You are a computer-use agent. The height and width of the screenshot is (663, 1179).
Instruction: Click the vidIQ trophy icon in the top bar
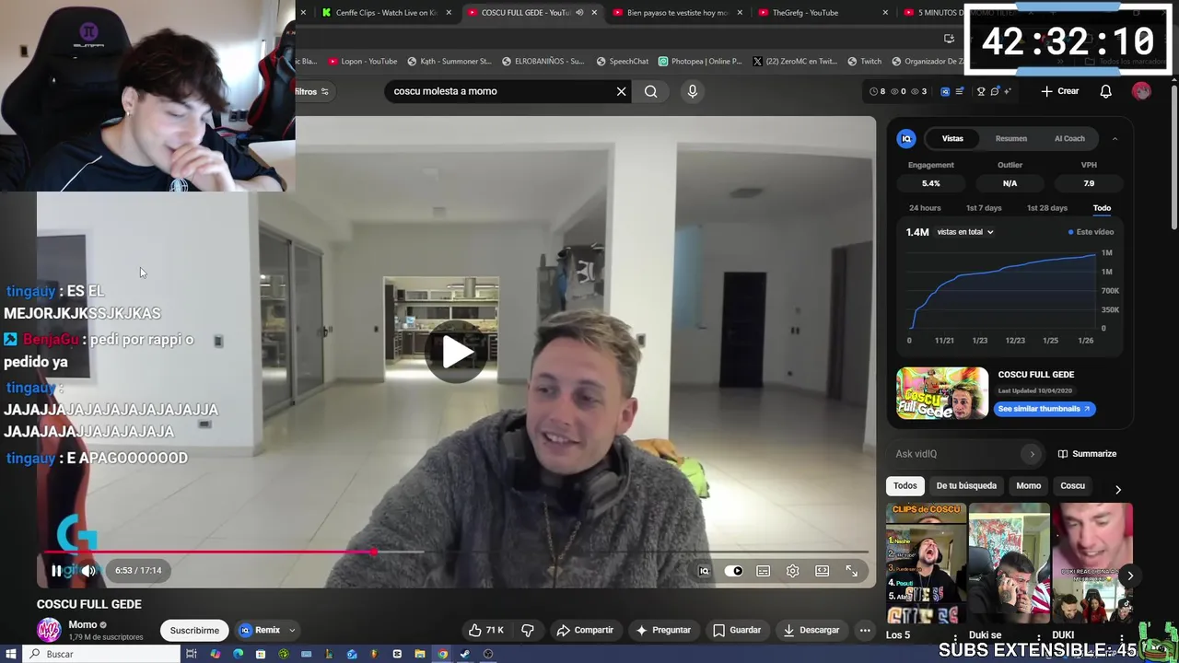coord(981,91)
